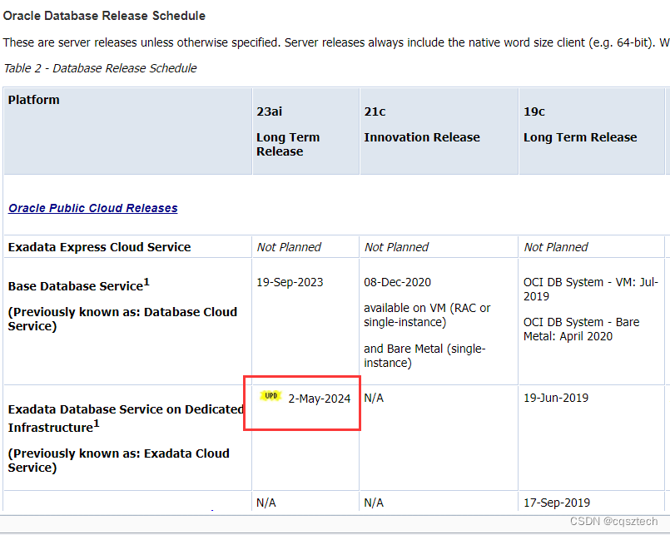Click Not Planned under the 21c column
The height and width of the screenshot is (535, 670).
tap(396, 247)
